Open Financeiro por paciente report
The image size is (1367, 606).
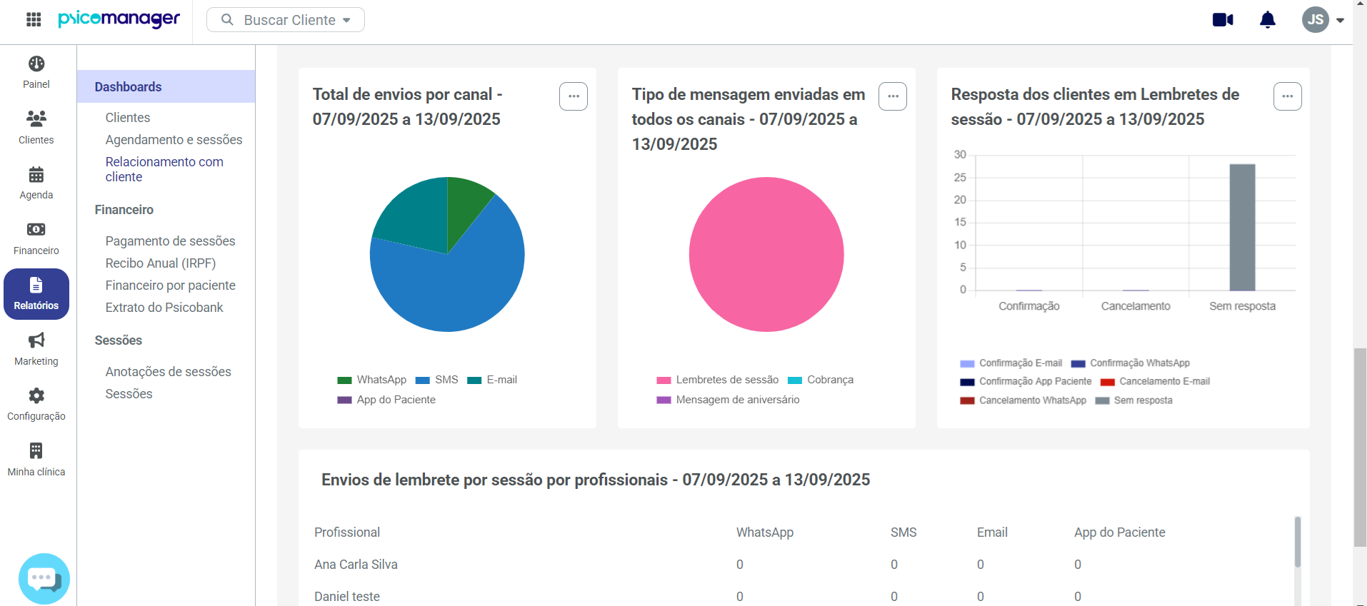point(171,285)
